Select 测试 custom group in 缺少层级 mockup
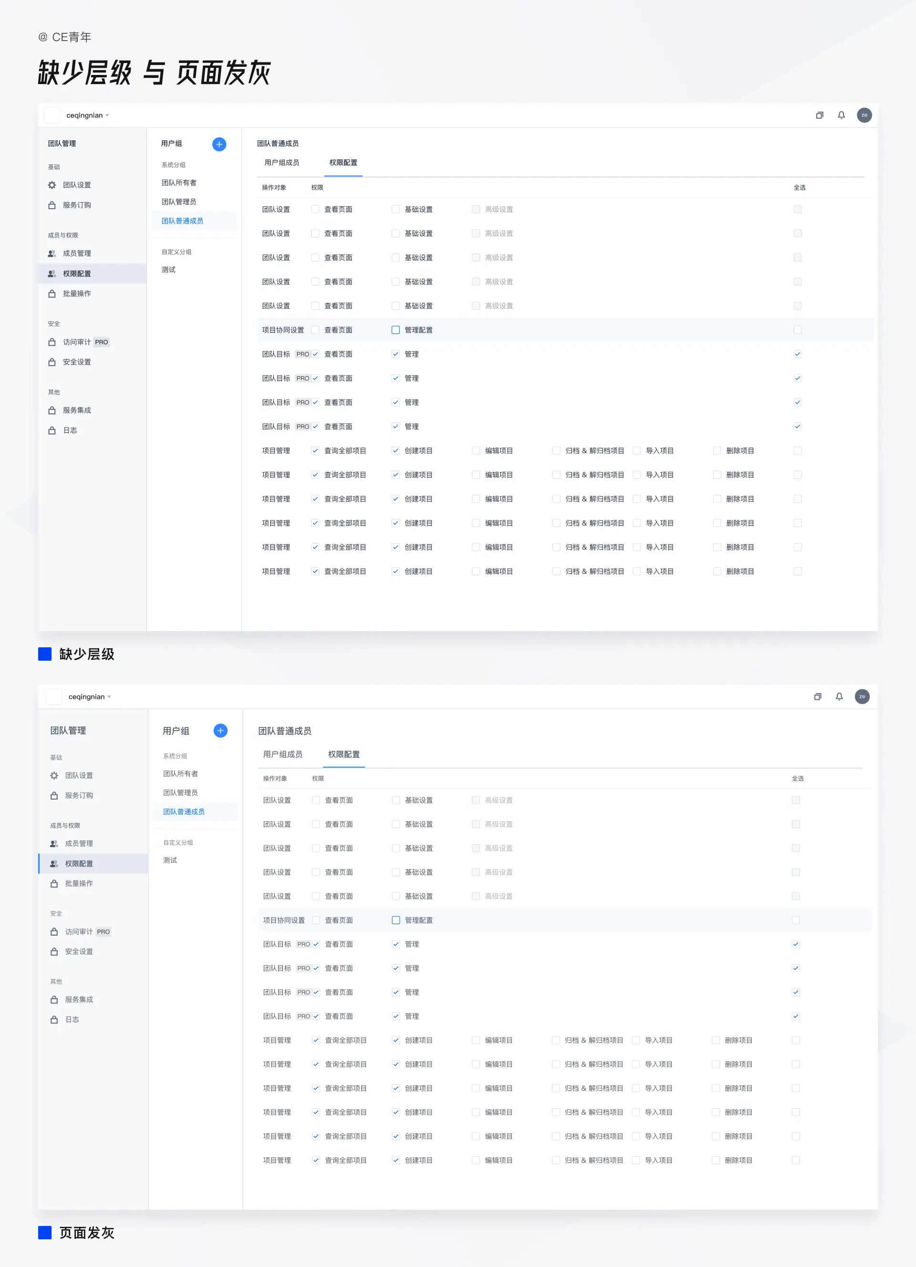This screenshot has height=1267, width=916. (168, 270)
